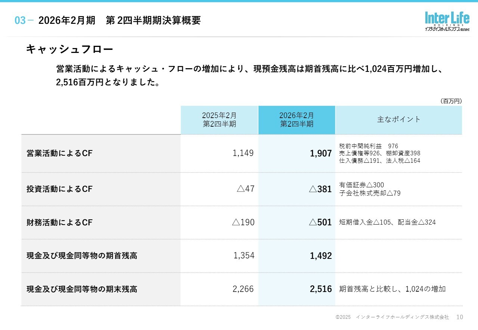This screenshot has height=330, width=478.
Task: Click the Inter Life Holdings logo
Action: tap(447, 21)
